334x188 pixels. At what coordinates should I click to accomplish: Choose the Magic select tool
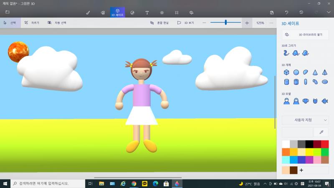click(x=57, y=23)
